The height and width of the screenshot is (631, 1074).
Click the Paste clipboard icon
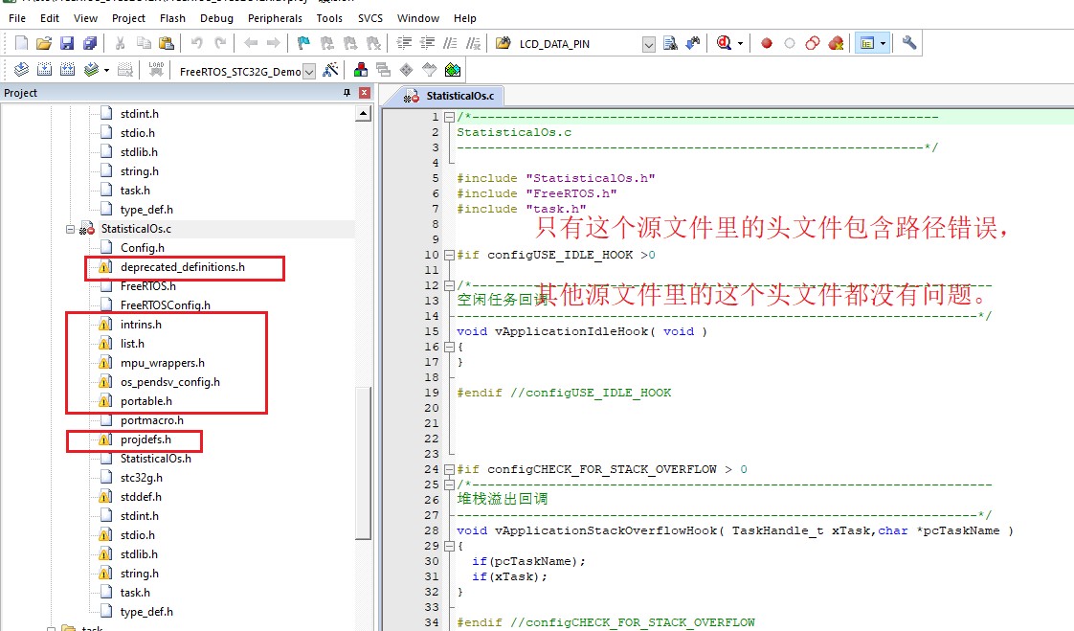point(167,43)
